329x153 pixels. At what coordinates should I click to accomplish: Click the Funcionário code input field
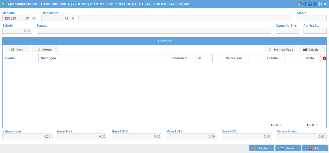coord(53,18)
